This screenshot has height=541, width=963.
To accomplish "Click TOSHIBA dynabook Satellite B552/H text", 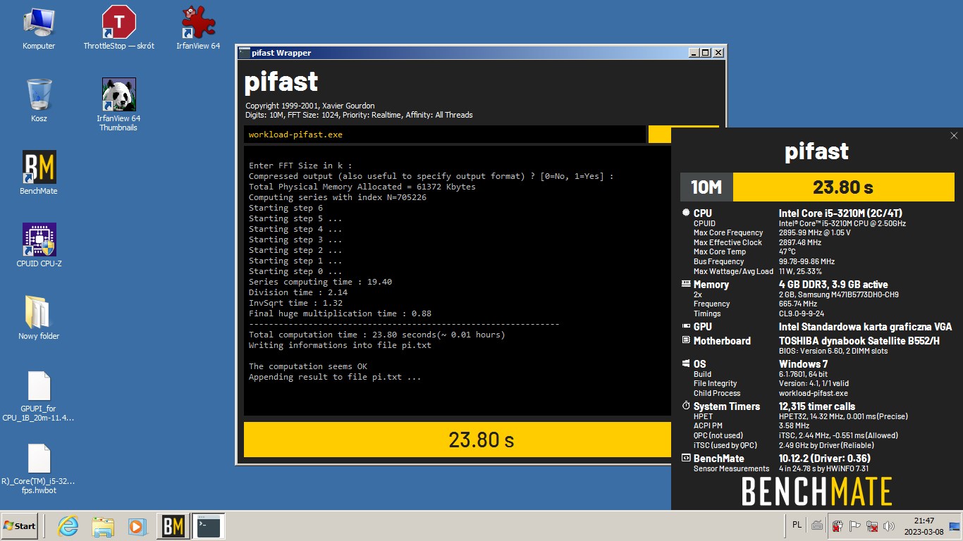I will (x=859, y=340).
